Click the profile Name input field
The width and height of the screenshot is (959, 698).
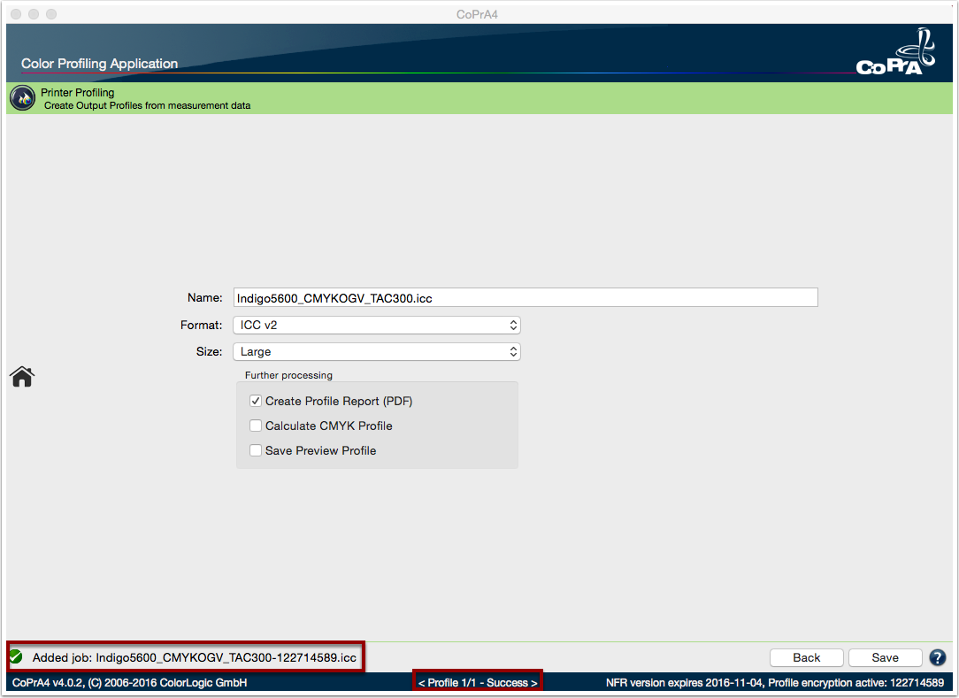526,298
